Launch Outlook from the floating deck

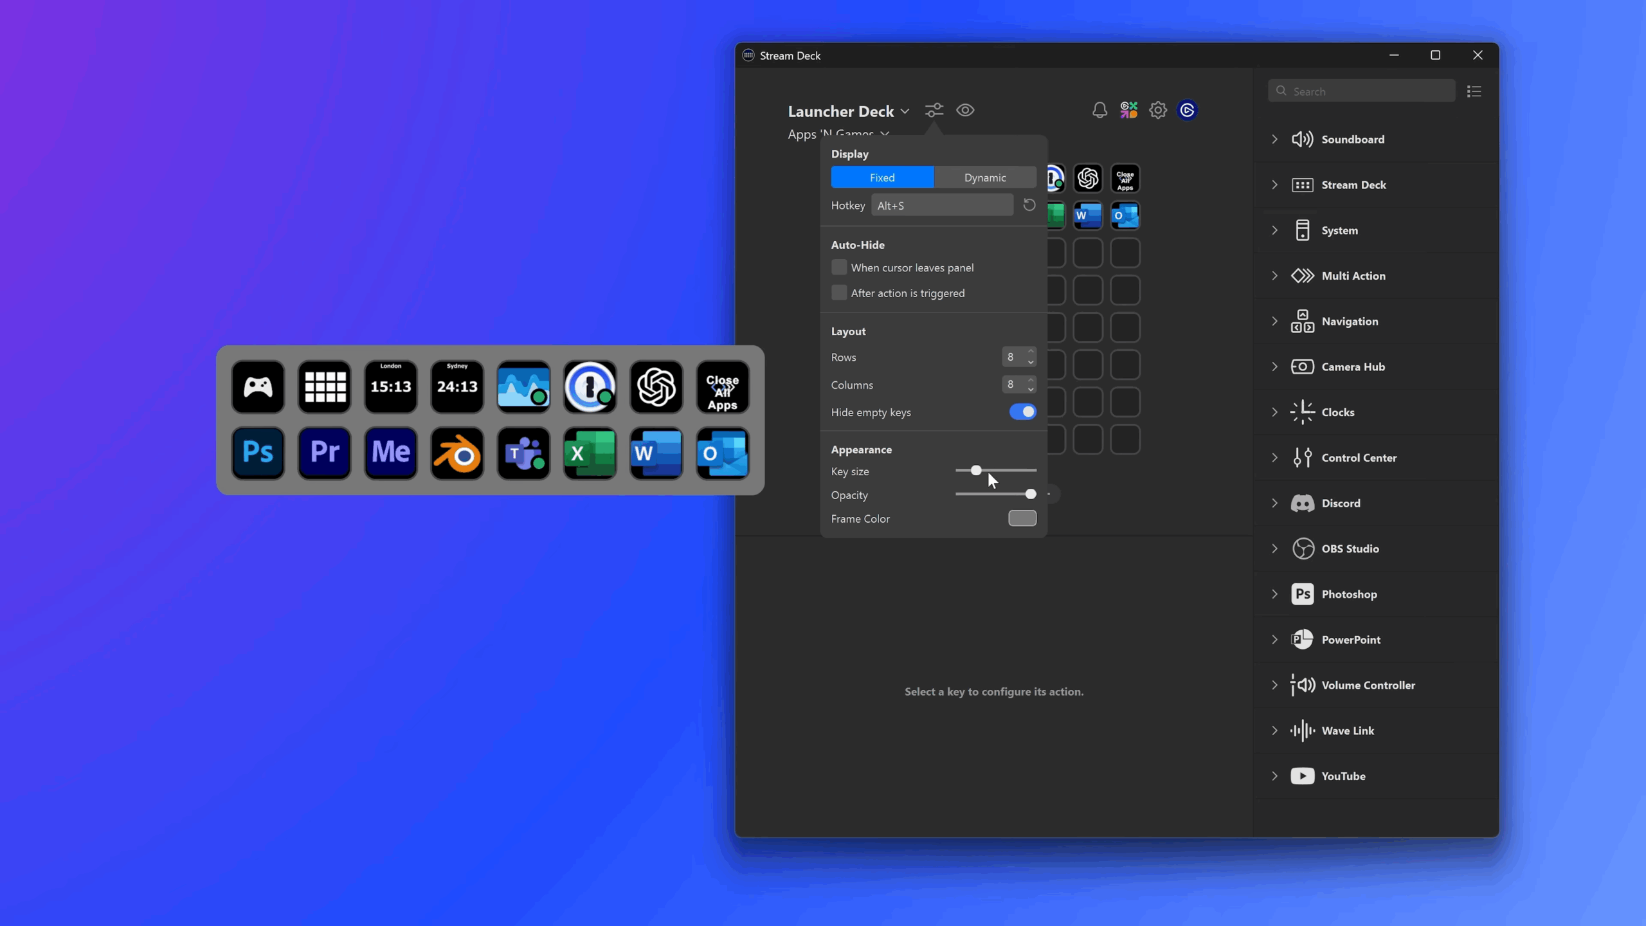723,453
